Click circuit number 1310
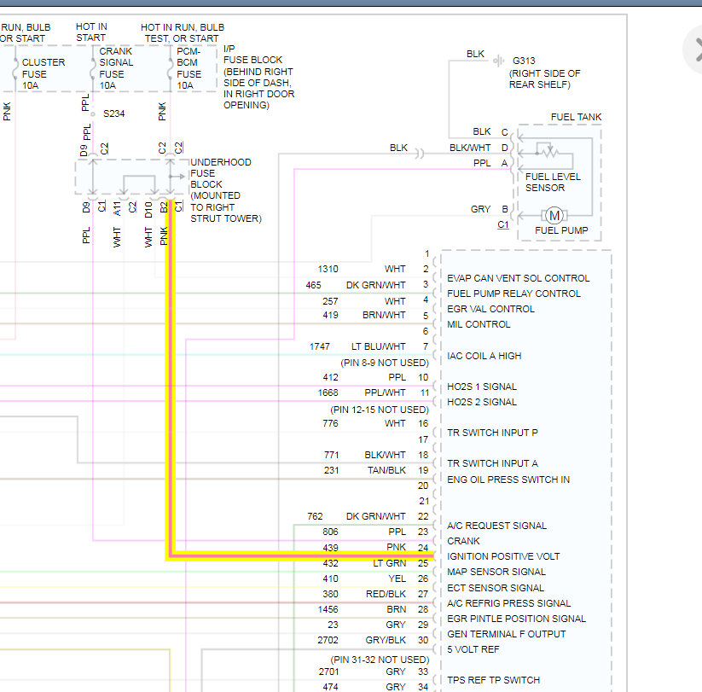The image size is (702, 692). [x=328, y=269]
